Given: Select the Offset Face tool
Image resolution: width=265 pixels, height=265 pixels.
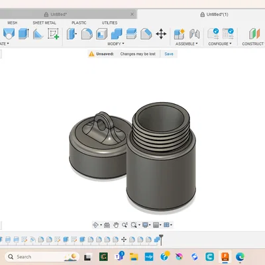Looking at the screenshot, I should click(131, 34).
